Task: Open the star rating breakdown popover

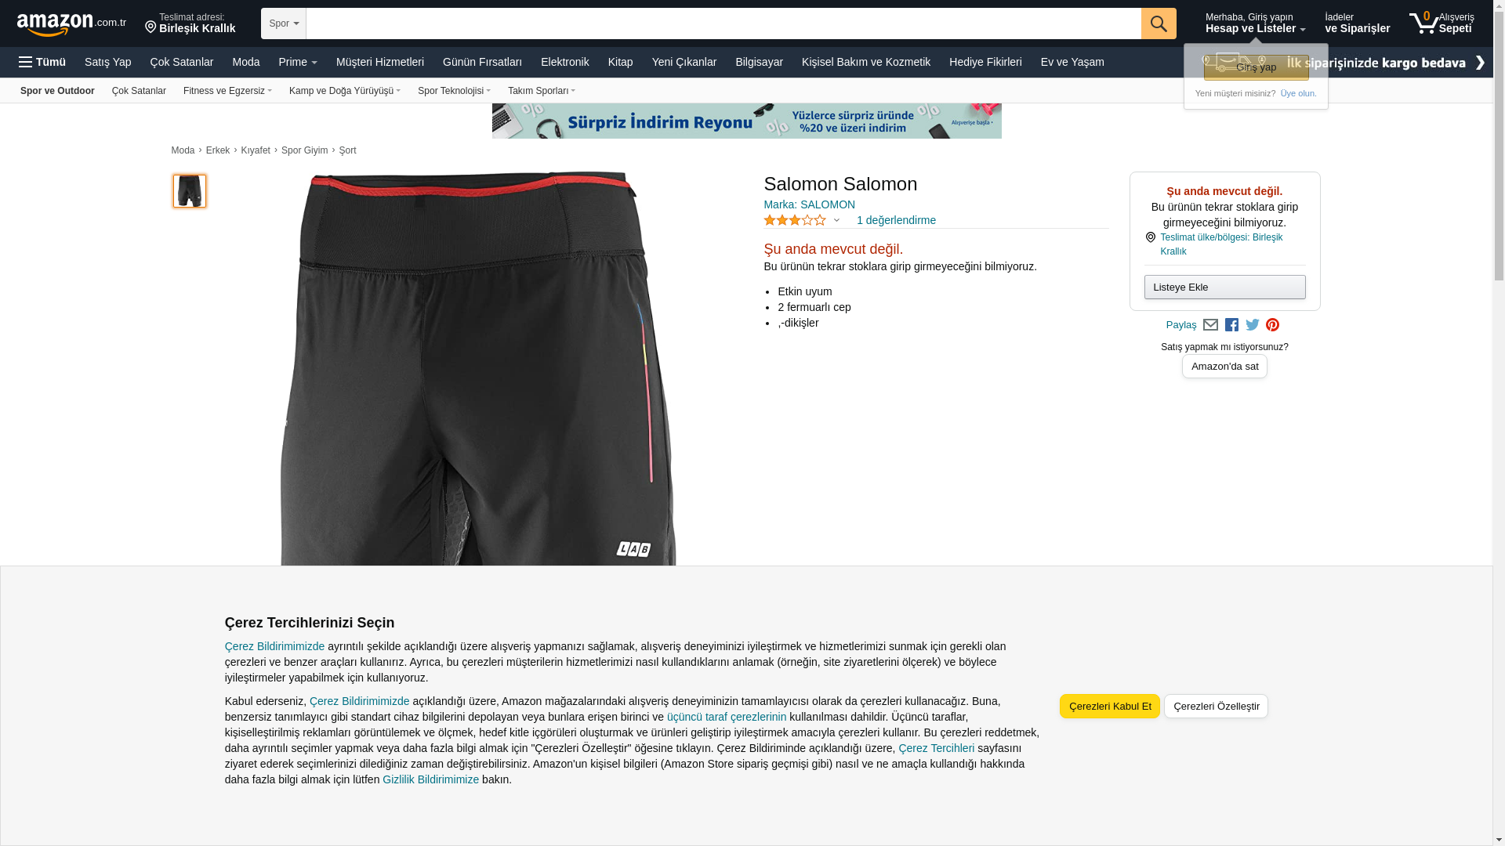Action: pos(802,220)
